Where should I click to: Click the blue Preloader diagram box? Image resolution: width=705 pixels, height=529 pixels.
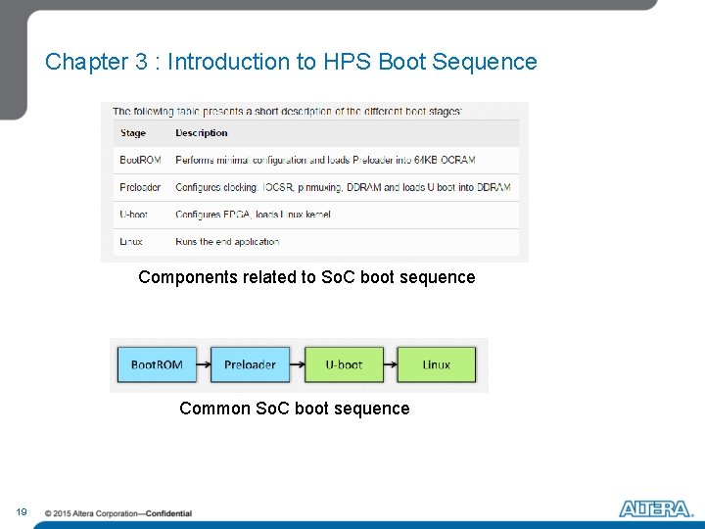(250, 364)
